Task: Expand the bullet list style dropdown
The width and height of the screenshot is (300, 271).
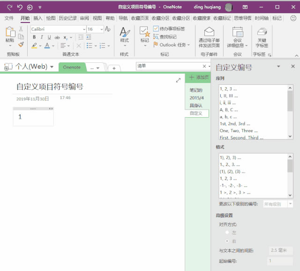Action: coord(96,46)
